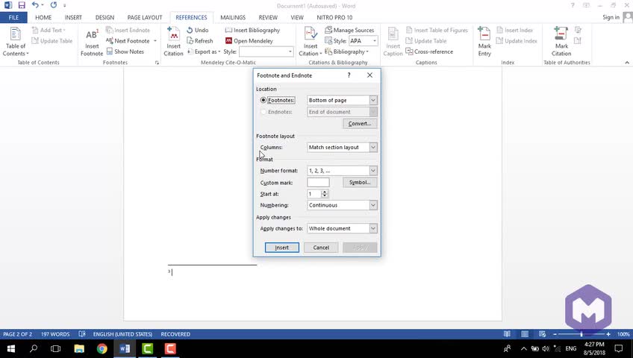Open the Windows Start menu
Screen dimensions: 633x358
[11, 349]
